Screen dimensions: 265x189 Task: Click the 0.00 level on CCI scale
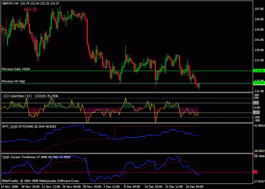(x=257, y=107)
